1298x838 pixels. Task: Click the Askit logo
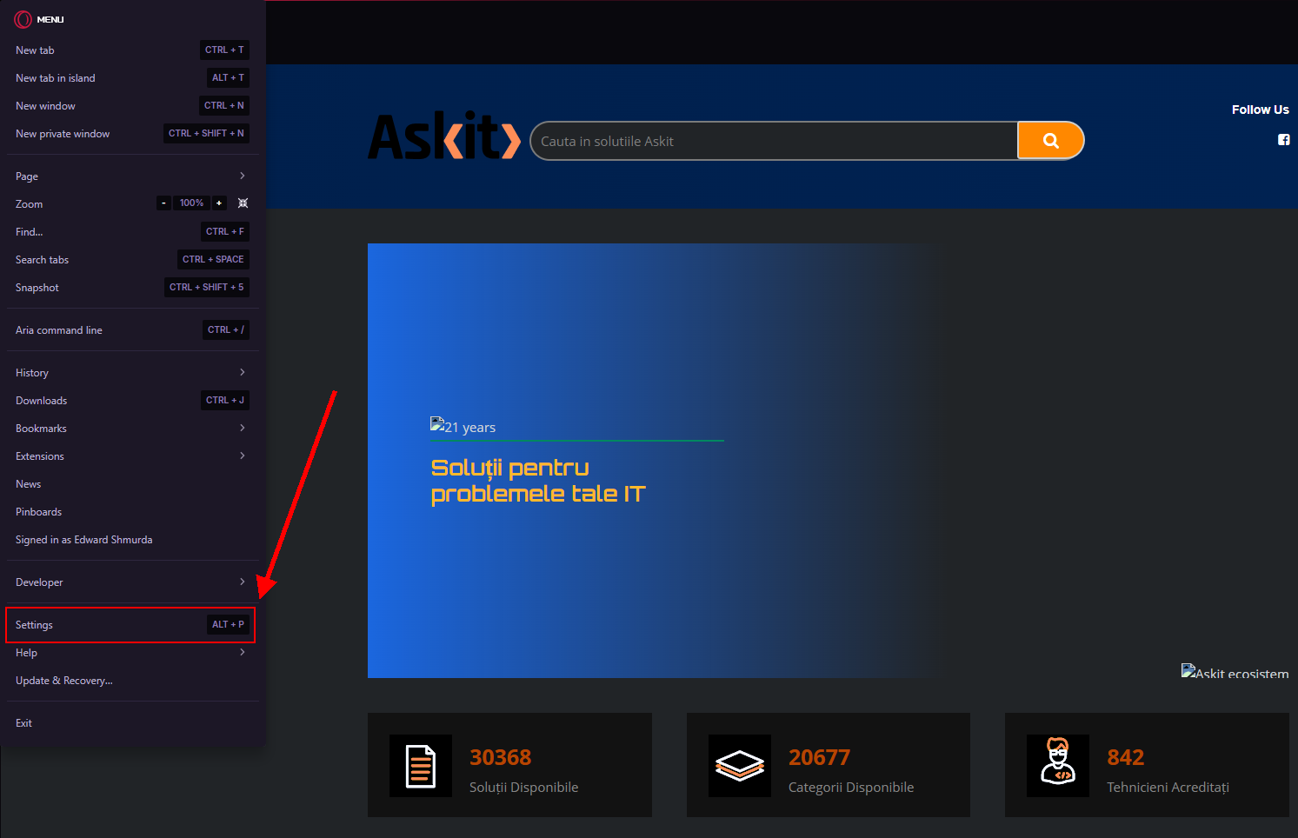coord(443,137)
